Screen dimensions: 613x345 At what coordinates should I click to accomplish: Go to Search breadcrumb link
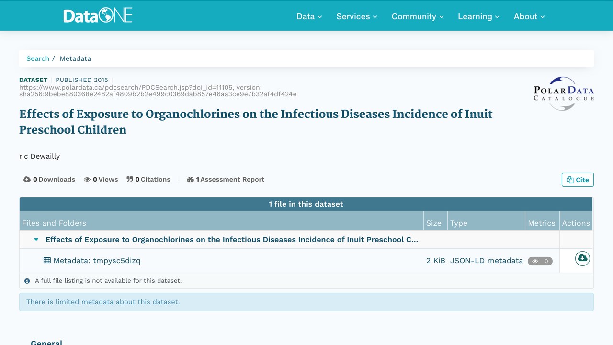pos(38,58)
